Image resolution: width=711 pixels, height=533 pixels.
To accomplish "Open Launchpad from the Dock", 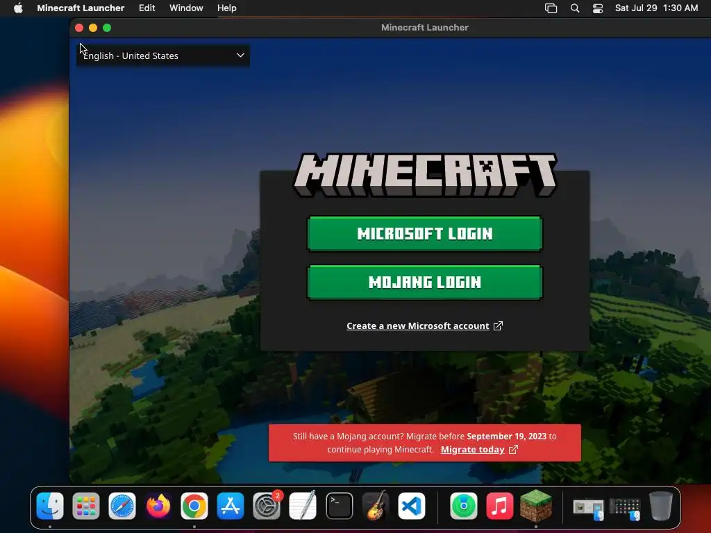I will click(x=85, y=506).
